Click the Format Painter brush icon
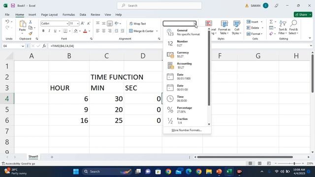The height and width of the screenshot is (177, 315). click(x=31, y=33)
